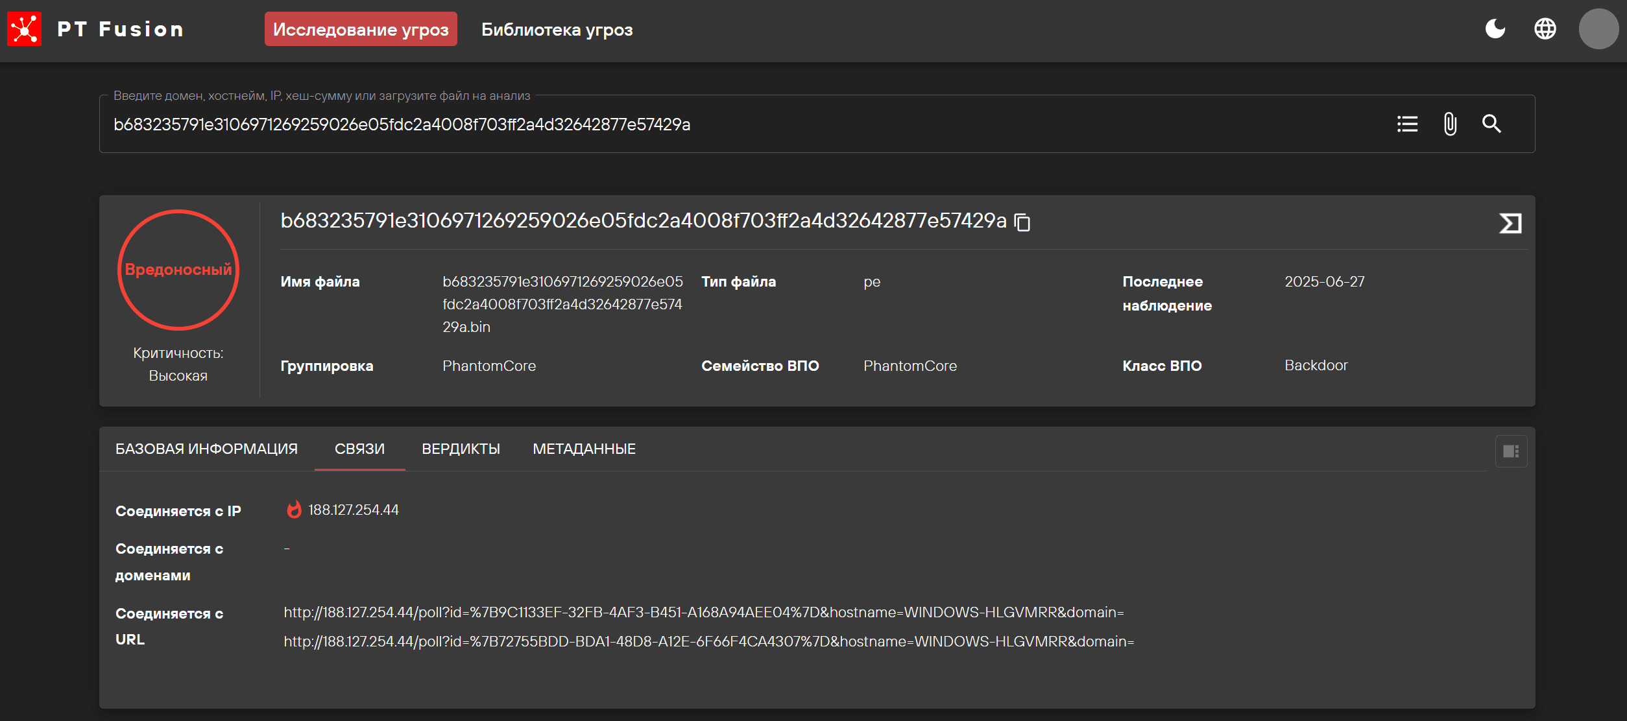Click the magnifier search icon
The width and height of the screenshot is (1627, 721).
[x=1491, y=124]
